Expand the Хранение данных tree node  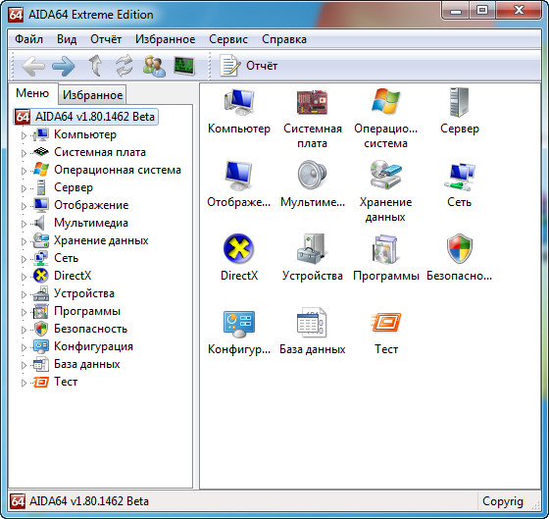tap(24, 241)
